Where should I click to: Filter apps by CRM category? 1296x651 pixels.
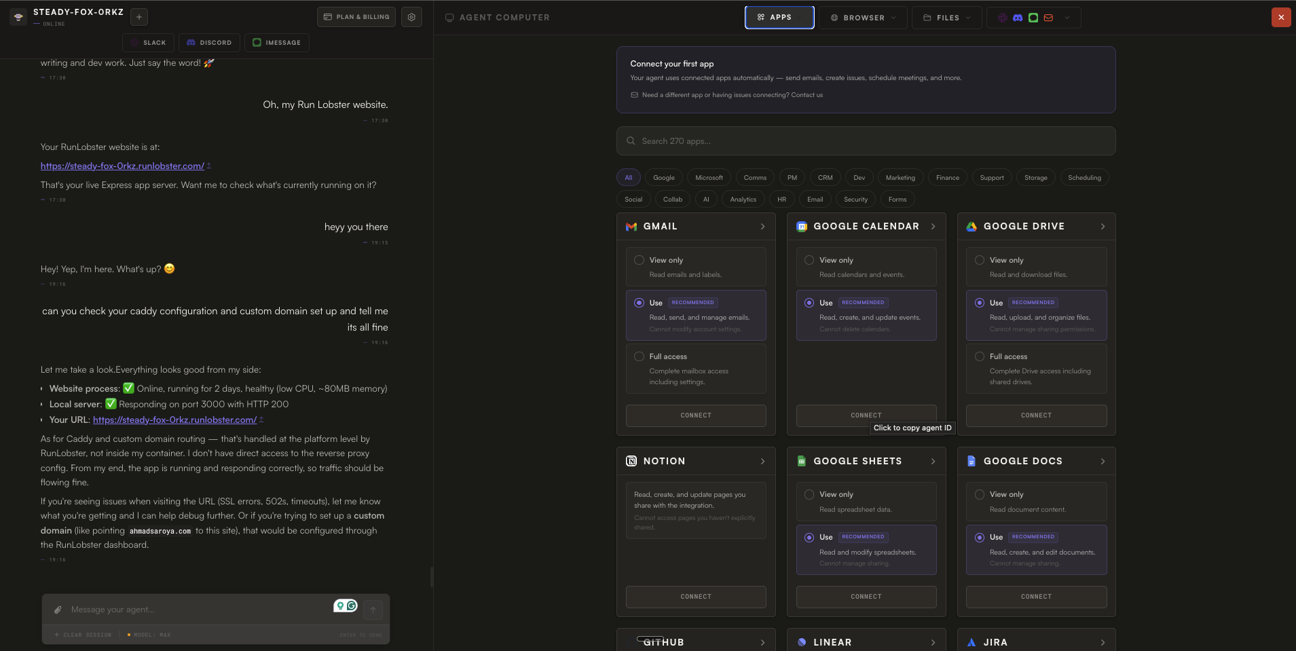(825, 178)
